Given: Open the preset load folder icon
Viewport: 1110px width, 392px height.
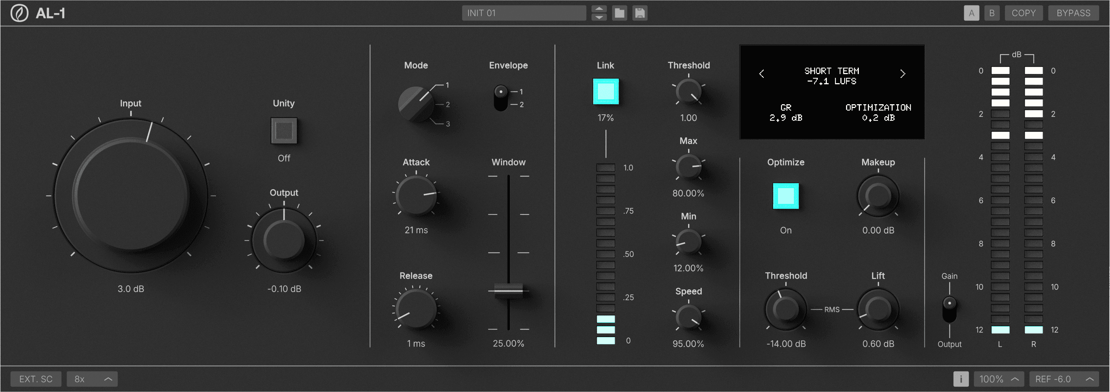Looking at the screenshot, I should tap(620, 13).
